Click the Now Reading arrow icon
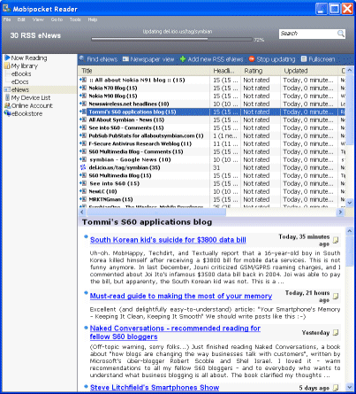Screen dimensions: 356x394 point(7,58)
